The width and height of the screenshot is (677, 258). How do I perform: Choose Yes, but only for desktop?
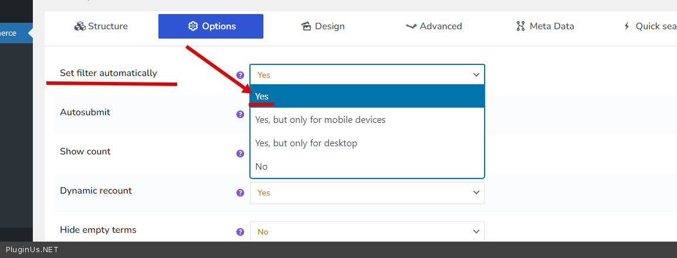[306, 143]
